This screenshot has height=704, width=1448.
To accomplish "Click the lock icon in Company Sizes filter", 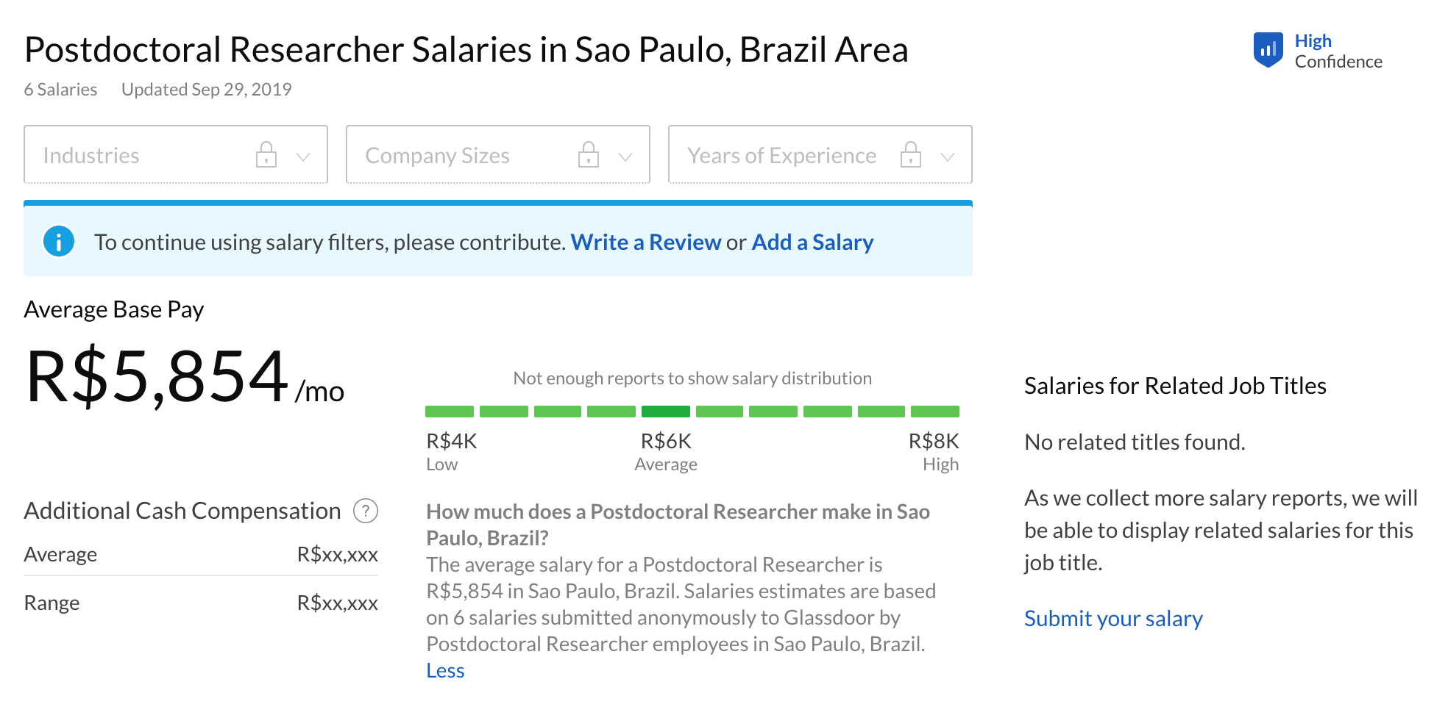I will [x=589, y=154].
